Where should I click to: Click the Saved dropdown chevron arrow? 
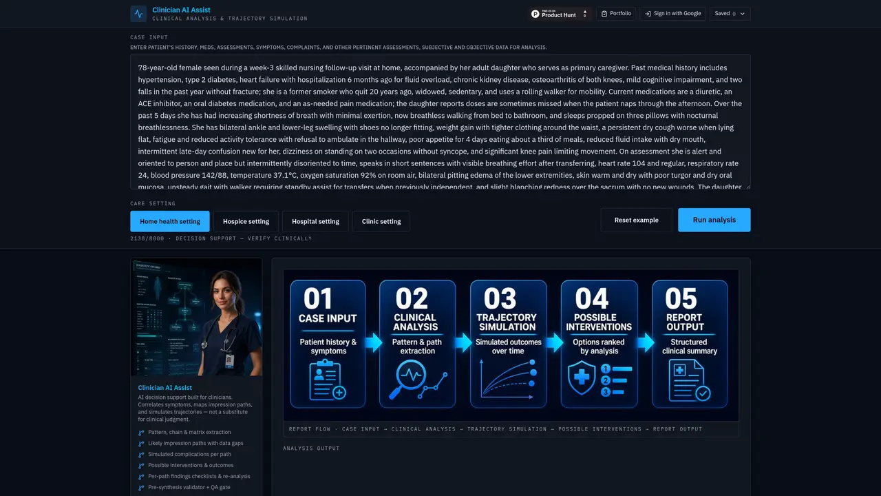coord(743,14)
